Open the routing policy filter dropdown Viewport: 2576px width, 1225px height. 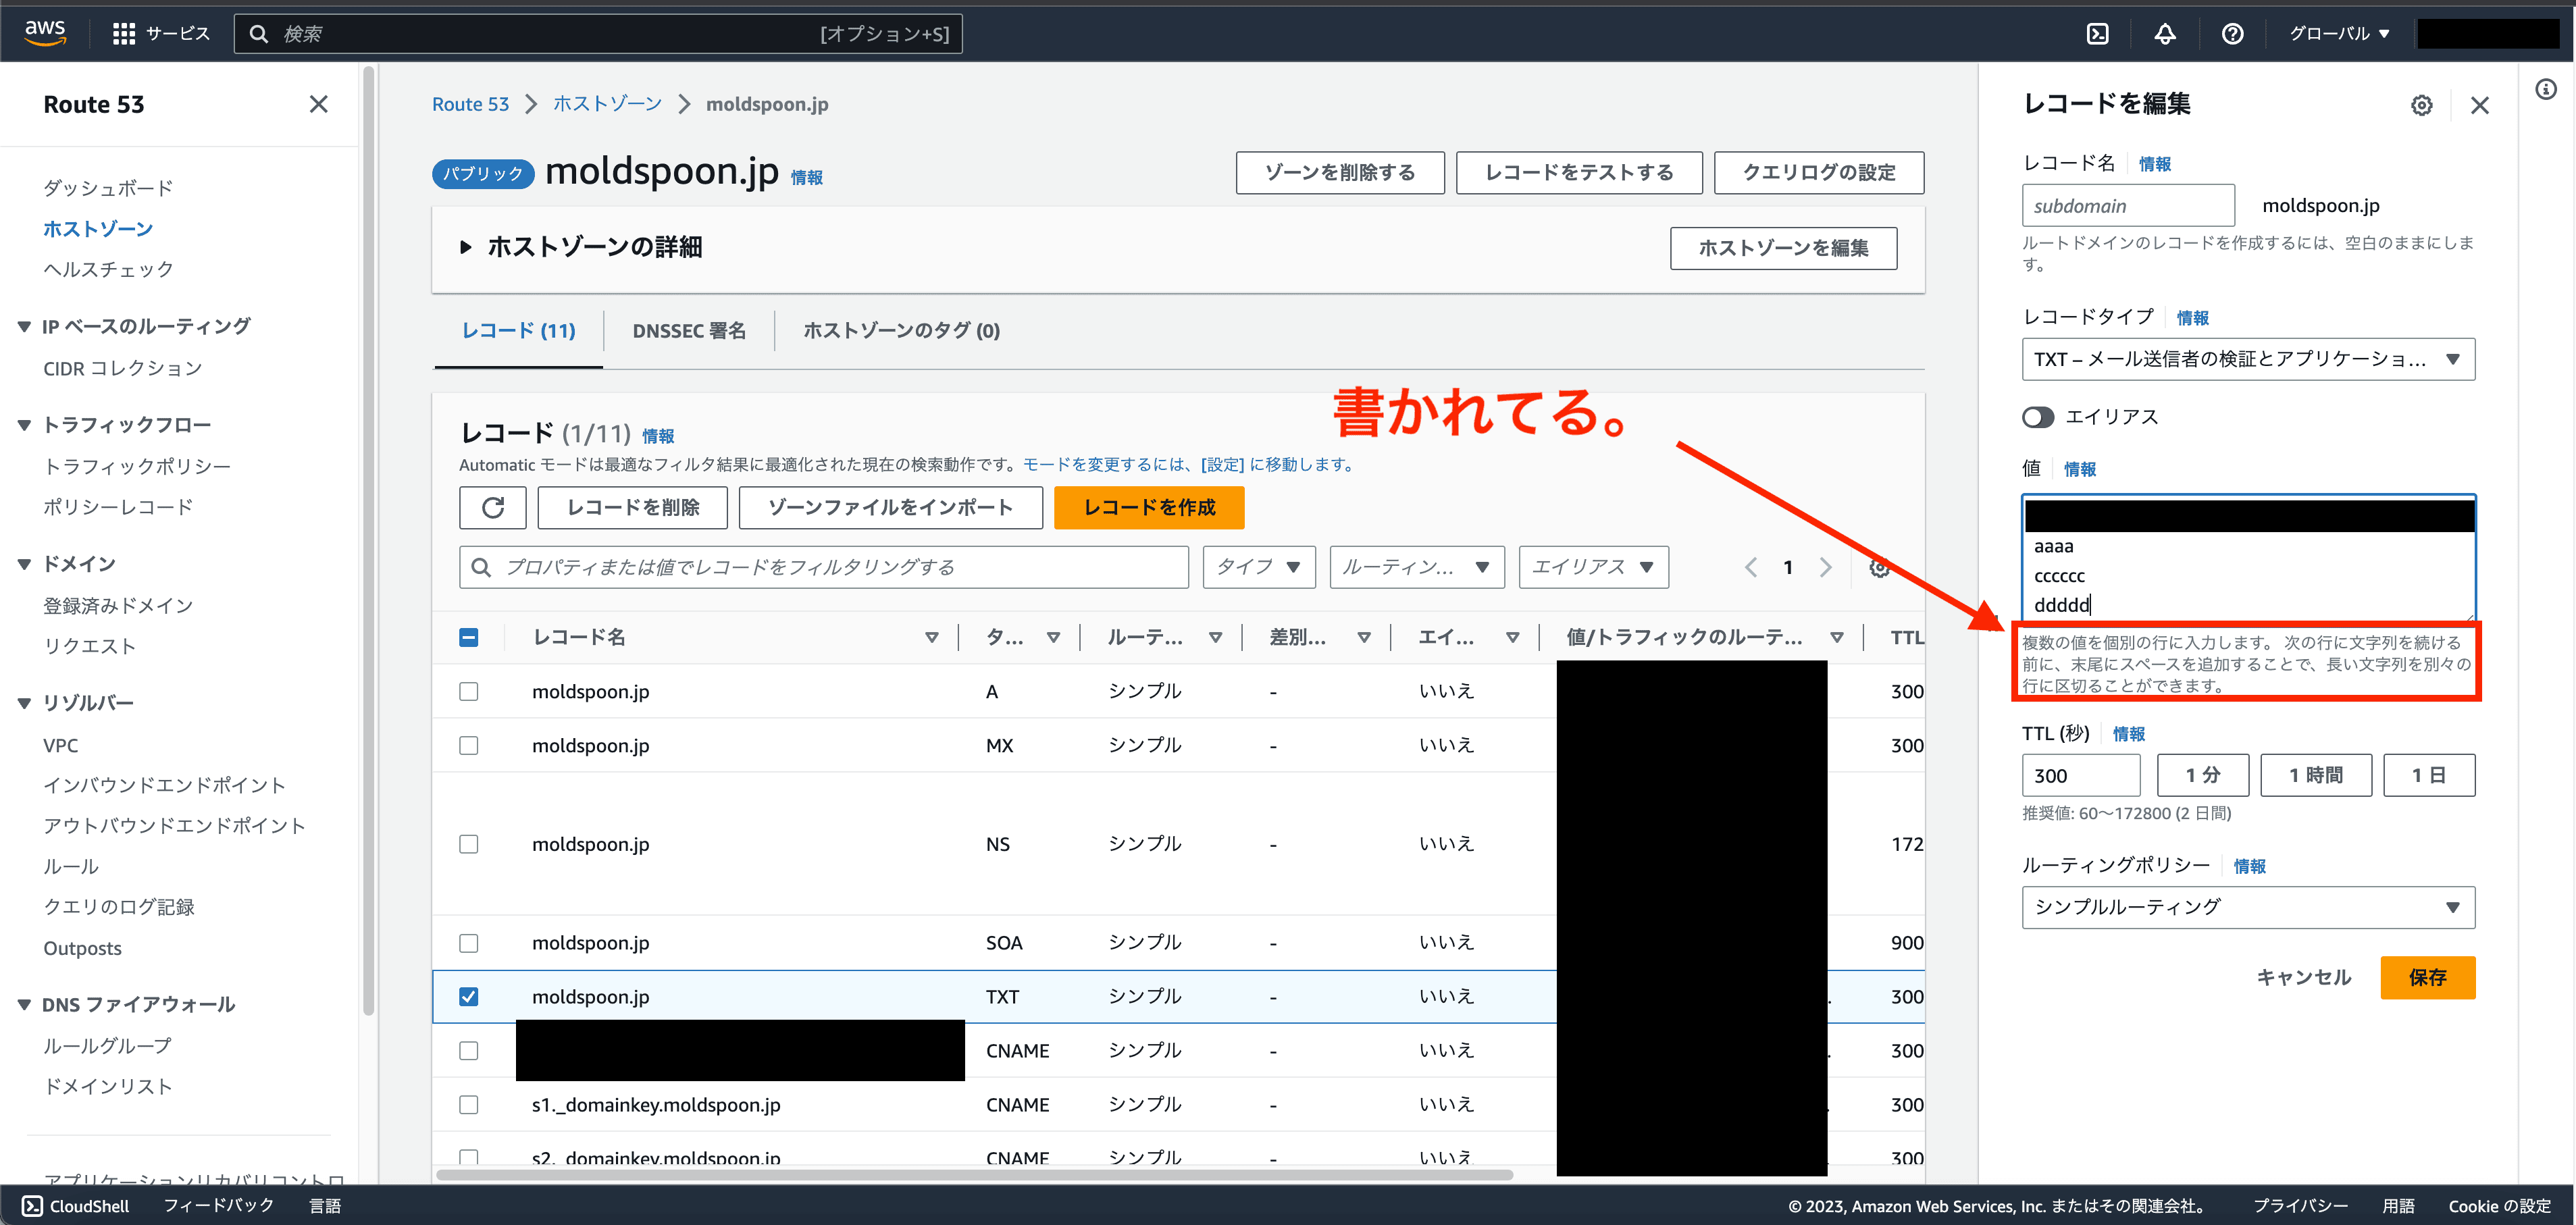pos(1417,567)
